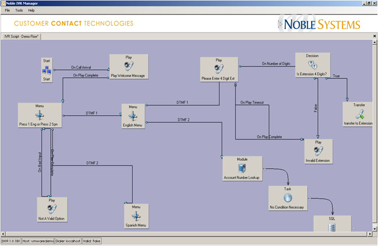
Task: Select the Spanish Menu node icon
Action: tap(136, 216)
